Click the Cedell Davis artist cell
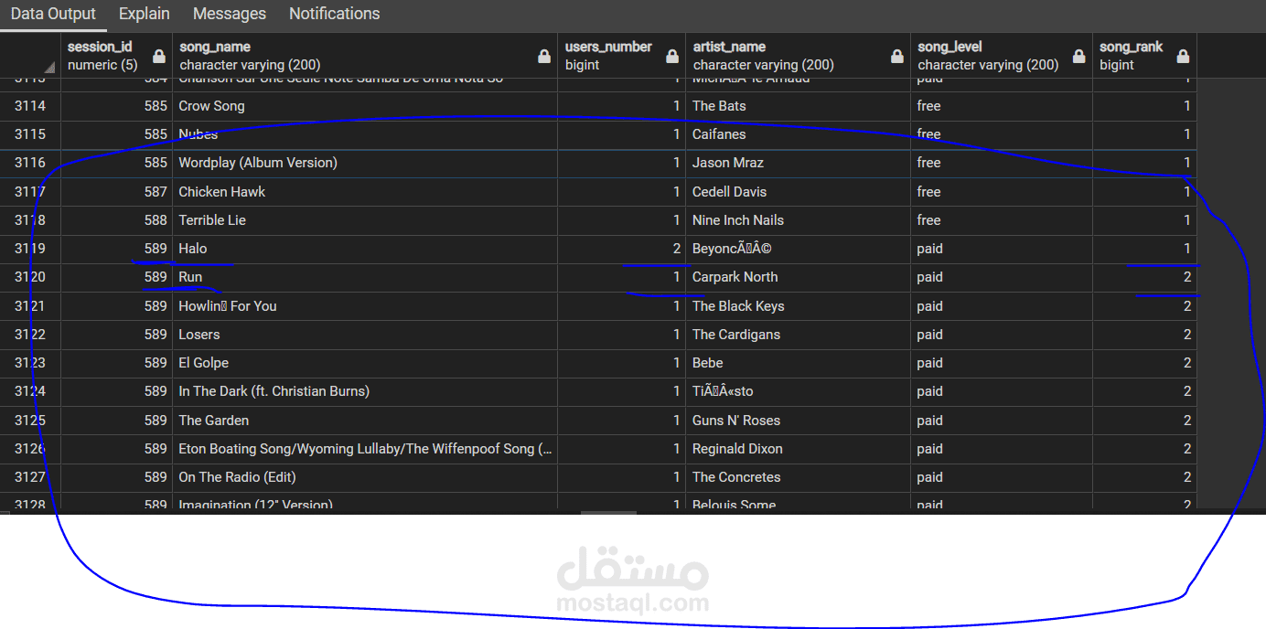The height and width of the screenshot is (629, 1266). tap(798, 192)
